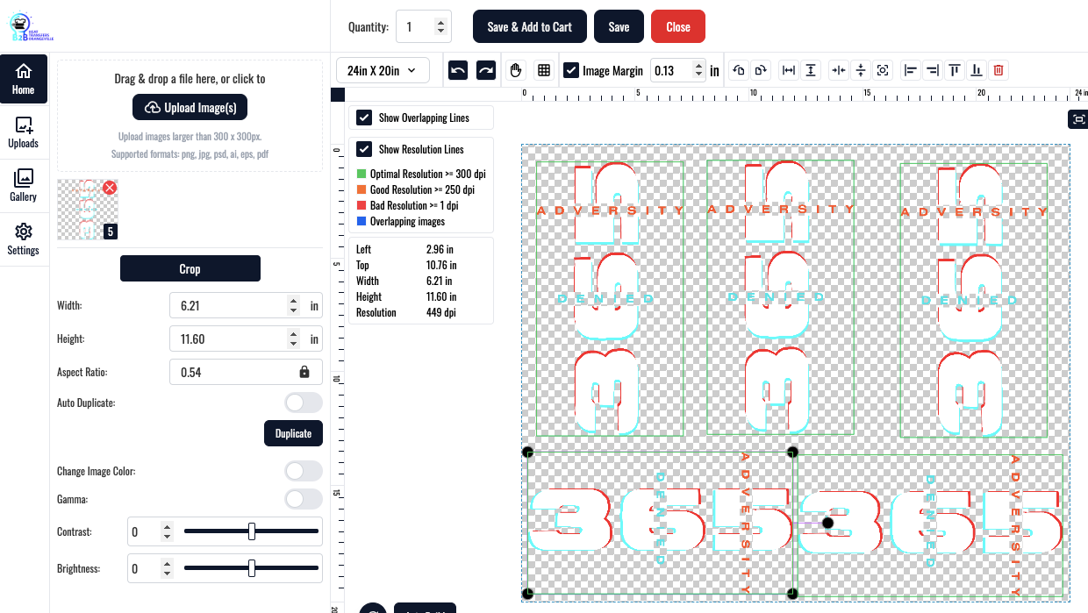
Task: Turn on Change Image Color toggle
Action: coord(304,471)
